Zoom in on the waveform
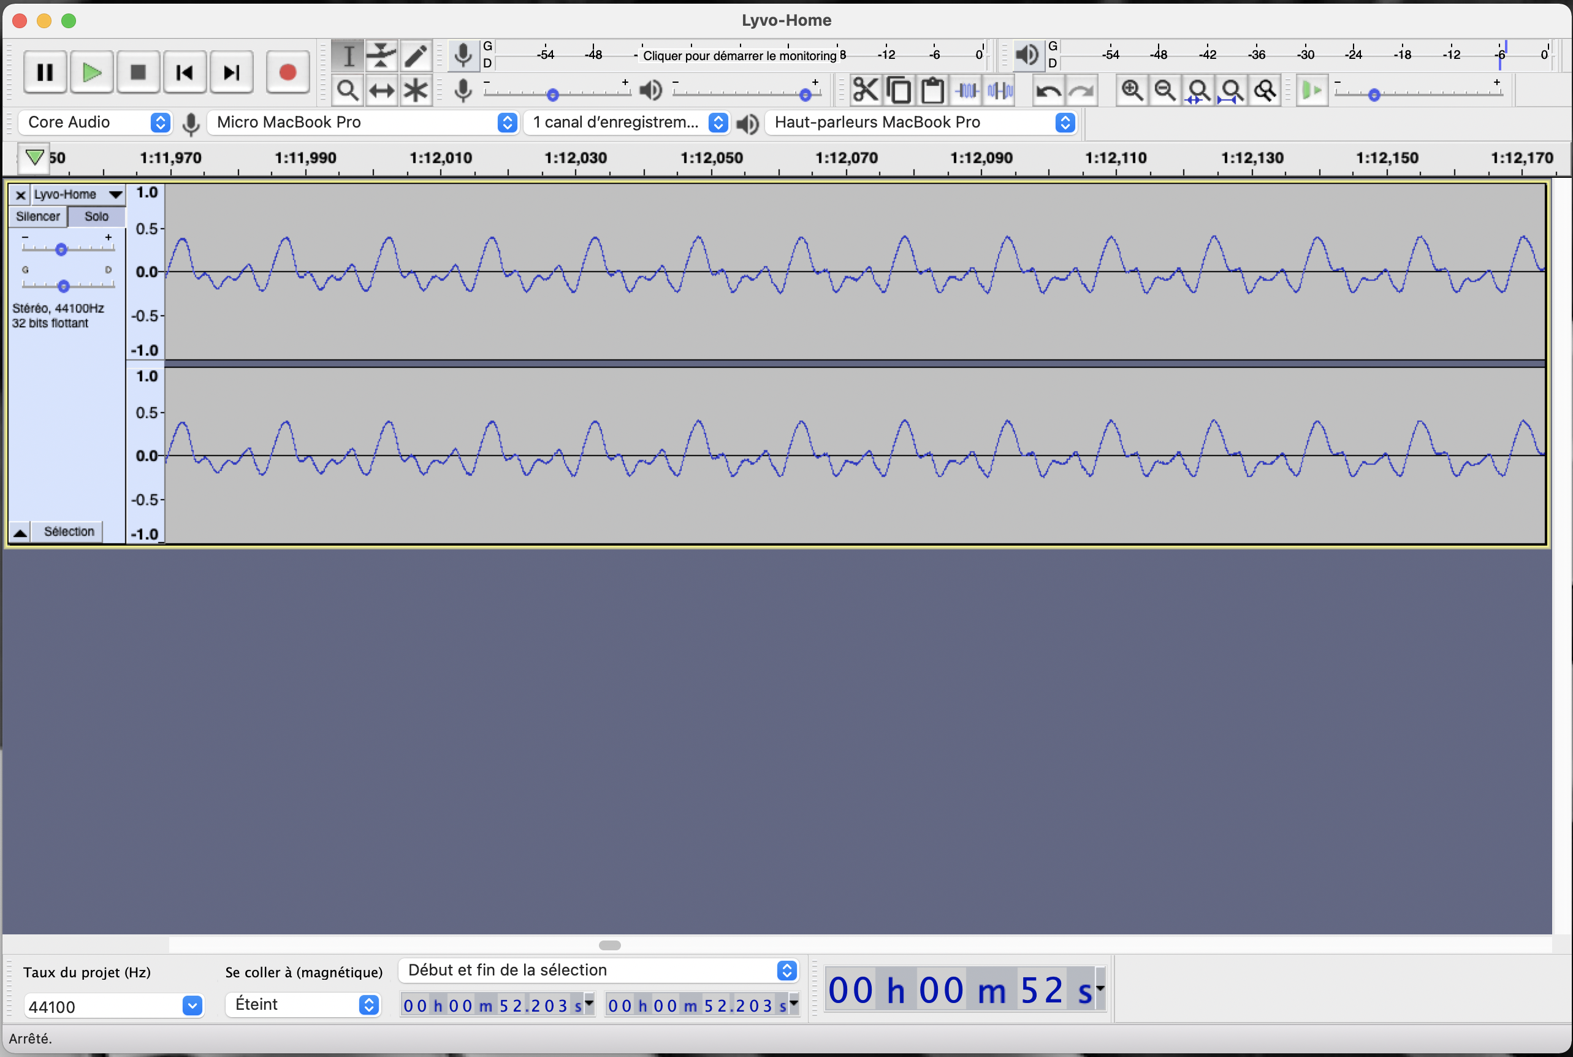The height and width of the screenshot is (1057, 1573). point(1132,90)
